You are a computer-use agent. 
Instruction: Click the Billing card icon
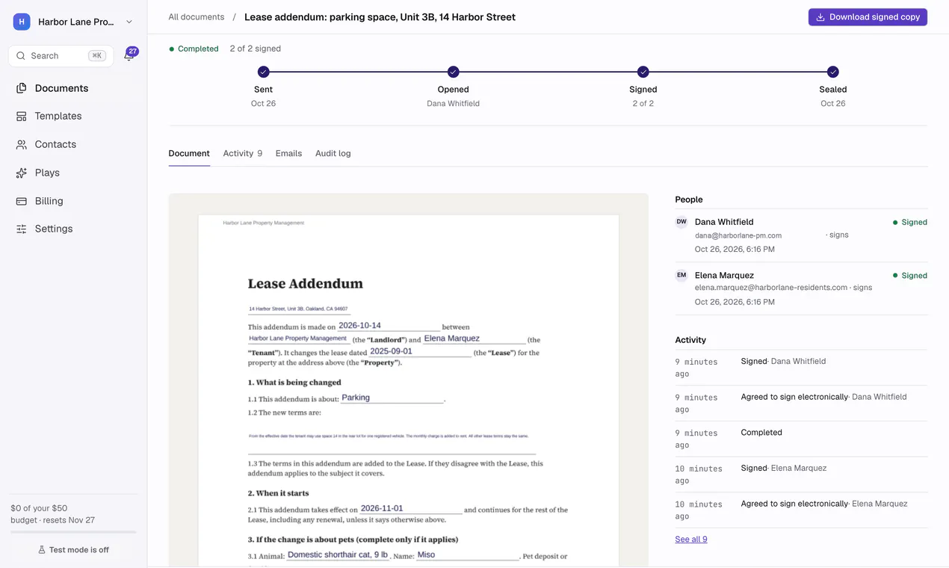pos(22,201)
